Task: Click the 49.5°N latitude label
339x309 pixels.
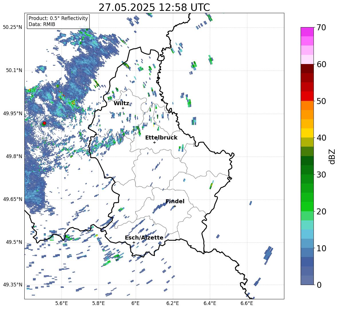Action: [x=14, y=242]
